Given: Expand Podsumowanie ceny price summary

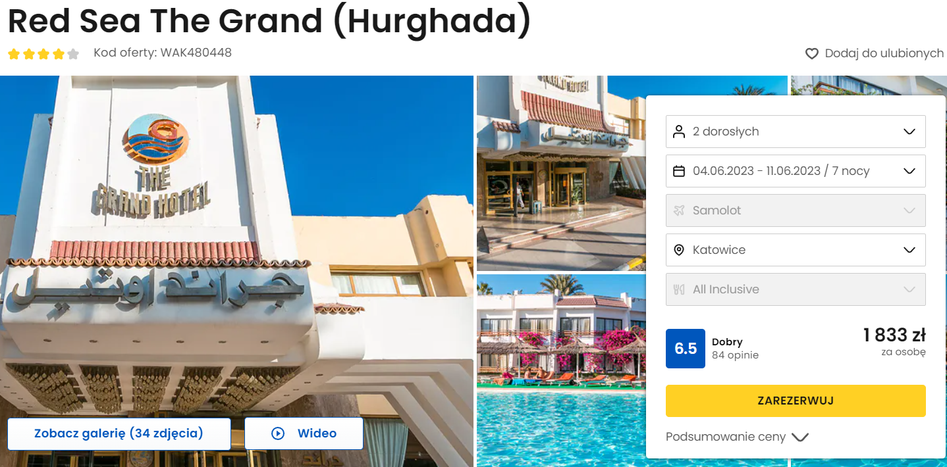Looking at the screenshot, I should [737, 437].
